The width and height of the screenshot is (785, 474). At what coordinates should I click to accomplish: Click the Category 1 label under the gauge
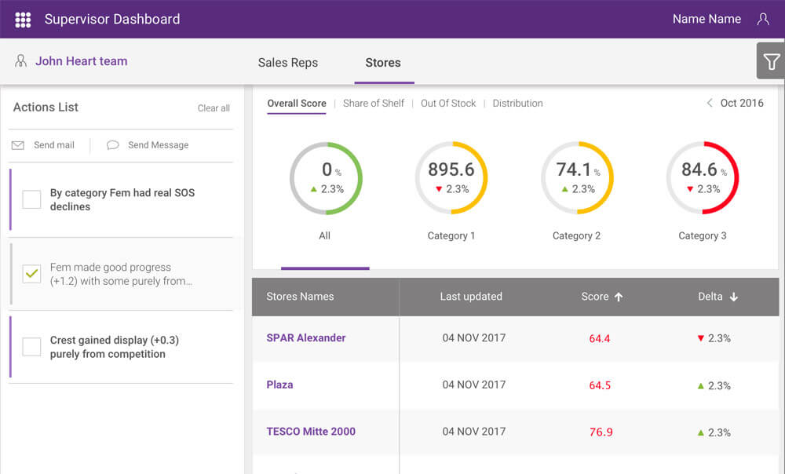451,235
